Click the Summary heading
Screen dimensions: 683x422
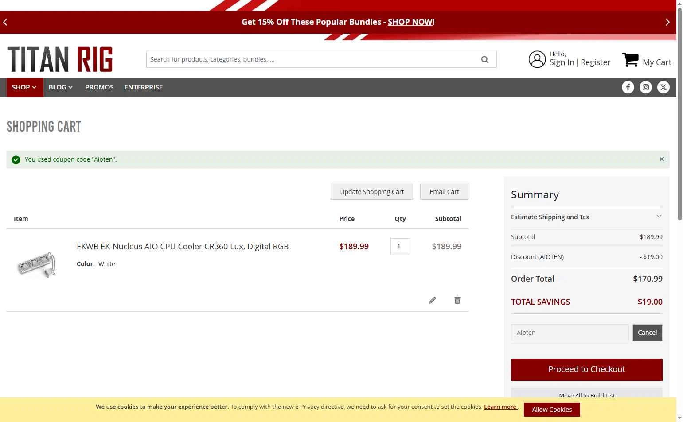535,195
